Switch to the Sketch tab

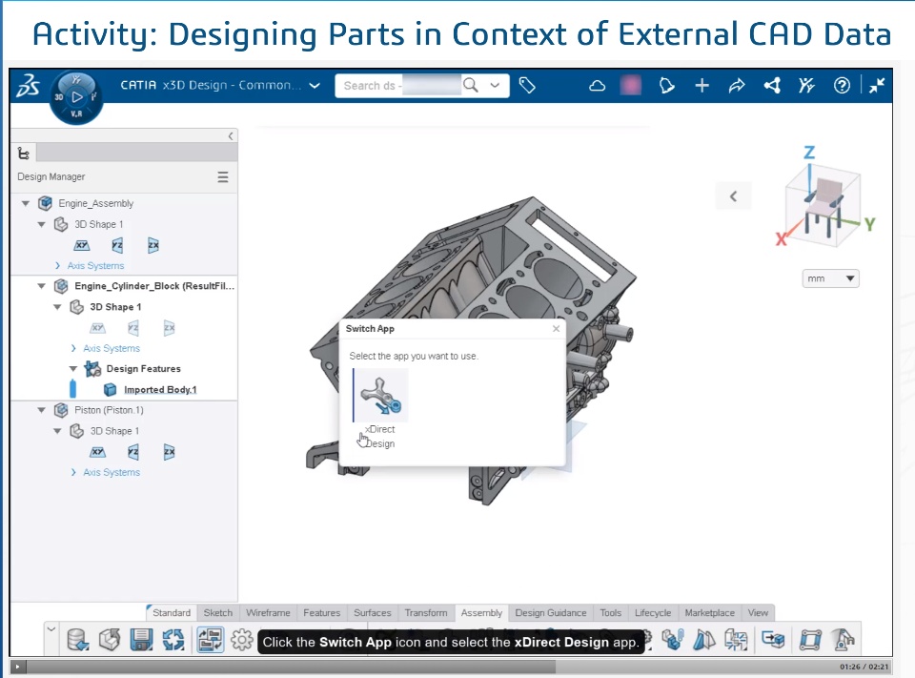coord(217,612)
